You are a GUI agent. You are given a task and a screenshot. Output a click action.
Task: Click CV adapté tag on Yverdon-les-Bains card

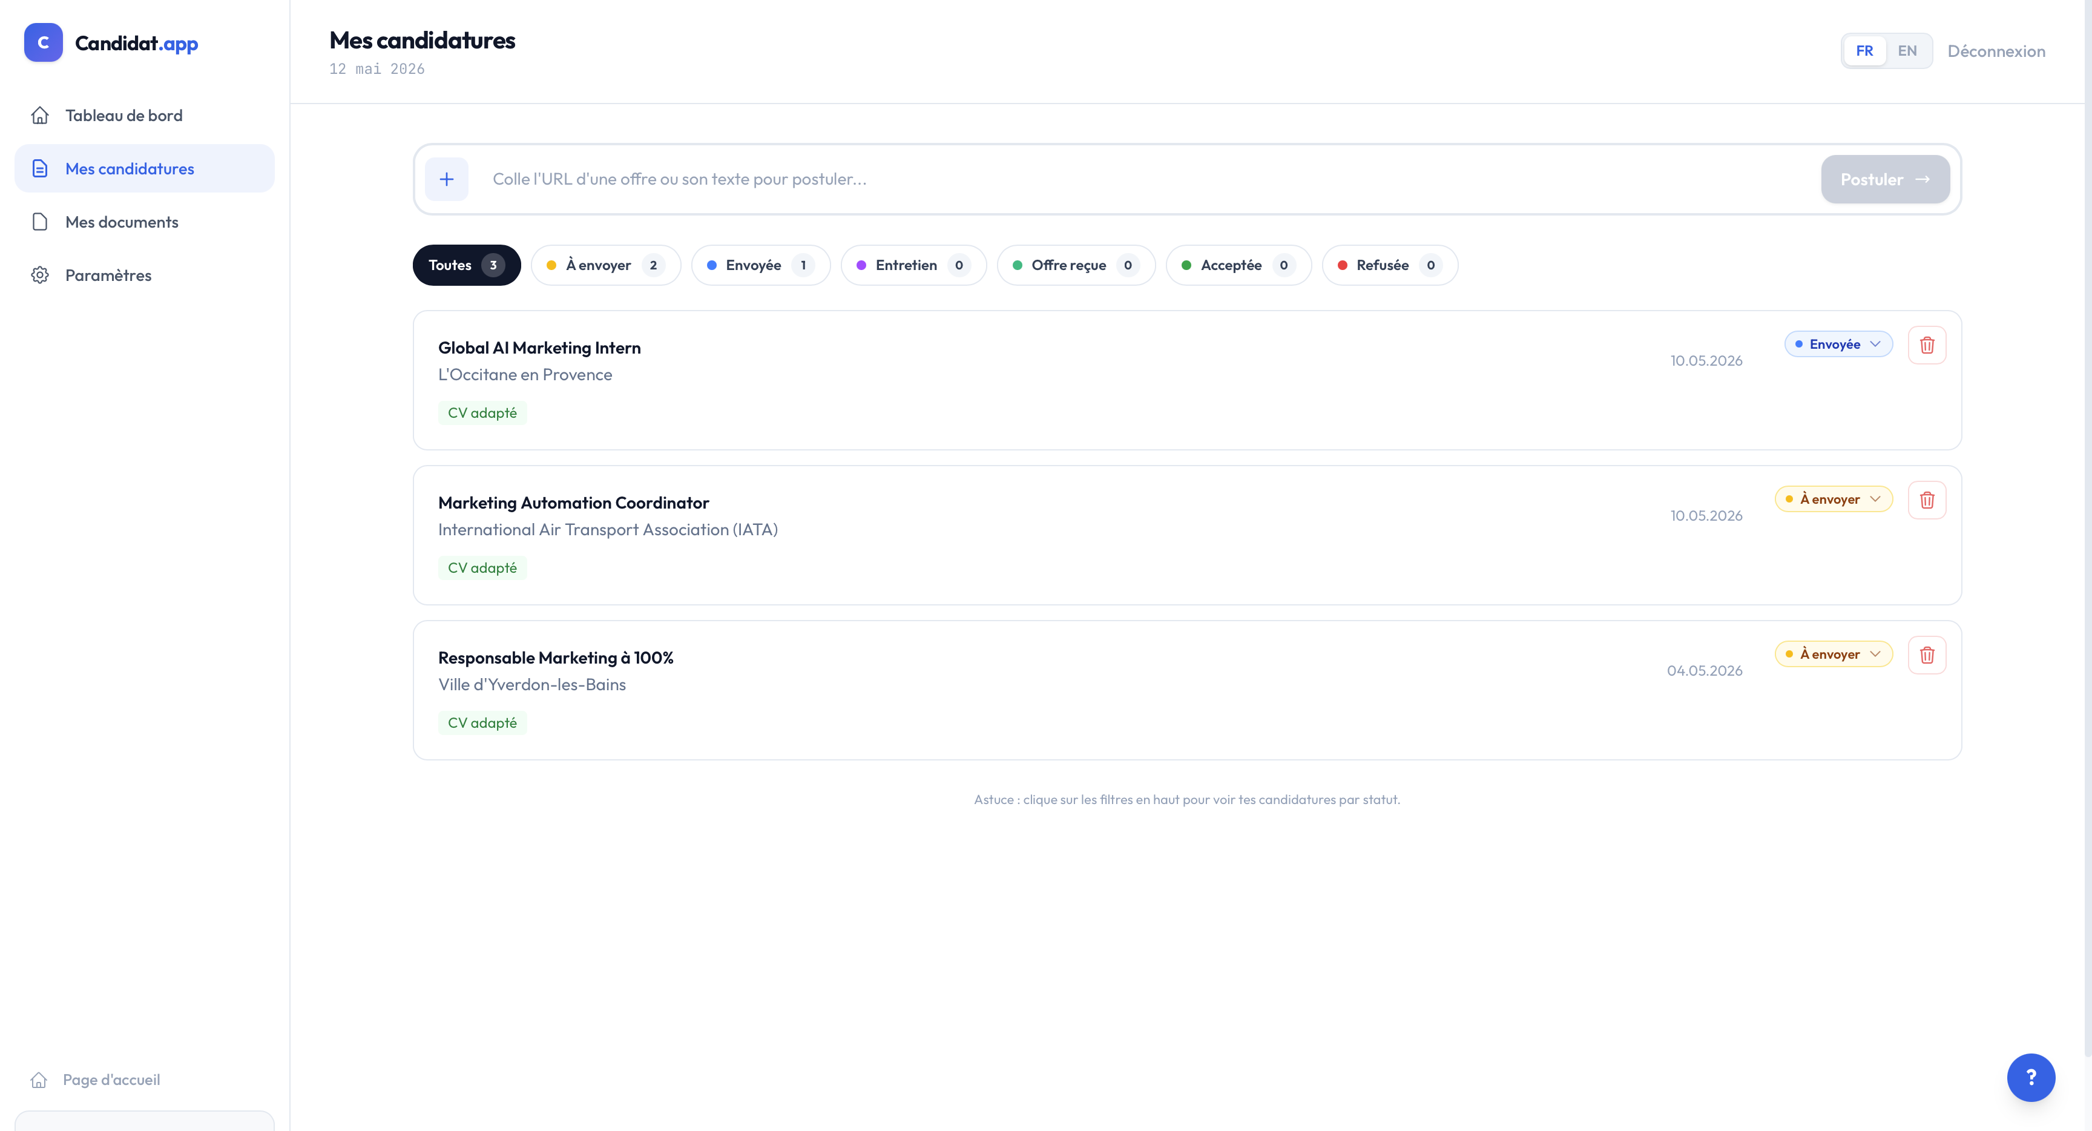click(482, 723)
